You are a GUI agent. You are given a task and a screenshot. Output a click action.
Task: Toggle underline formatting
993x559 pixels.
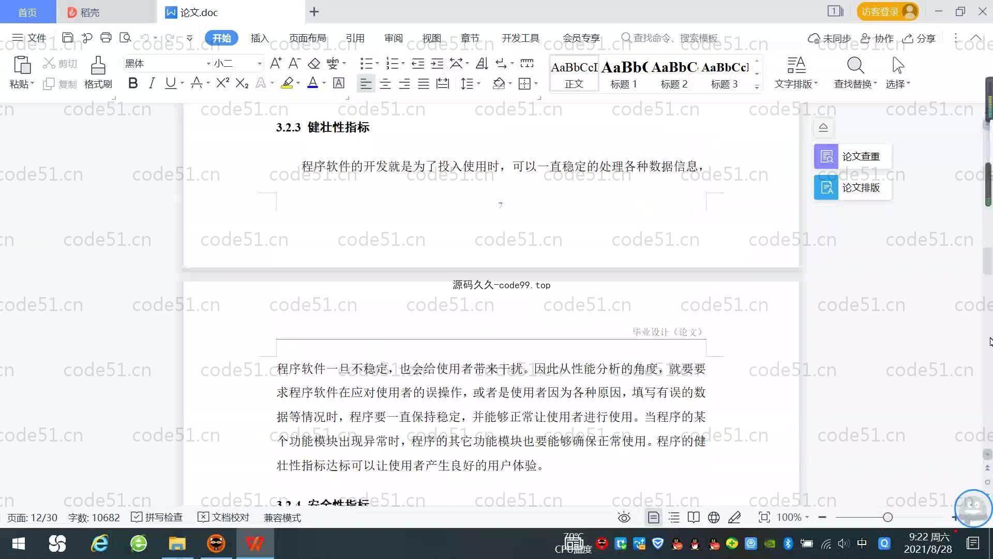click(170, 83)
